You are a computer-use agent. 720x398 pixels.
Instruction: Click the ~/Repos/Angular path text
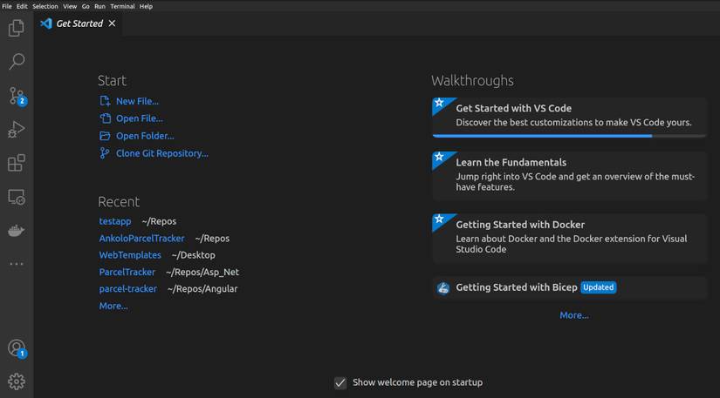202,289
